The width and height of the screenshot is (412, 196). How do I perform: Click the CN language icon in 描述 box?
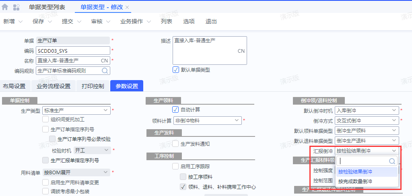click(x=241, y=51)
